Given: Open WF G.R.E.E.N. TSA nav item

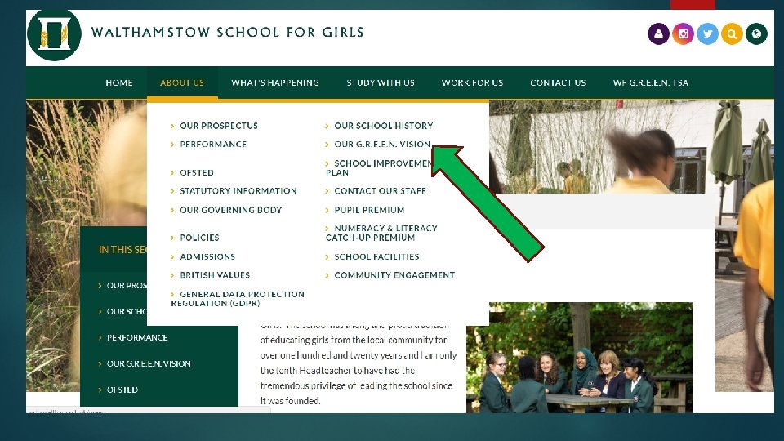Looking at the screenshot, I should click(x=651, y=83).
